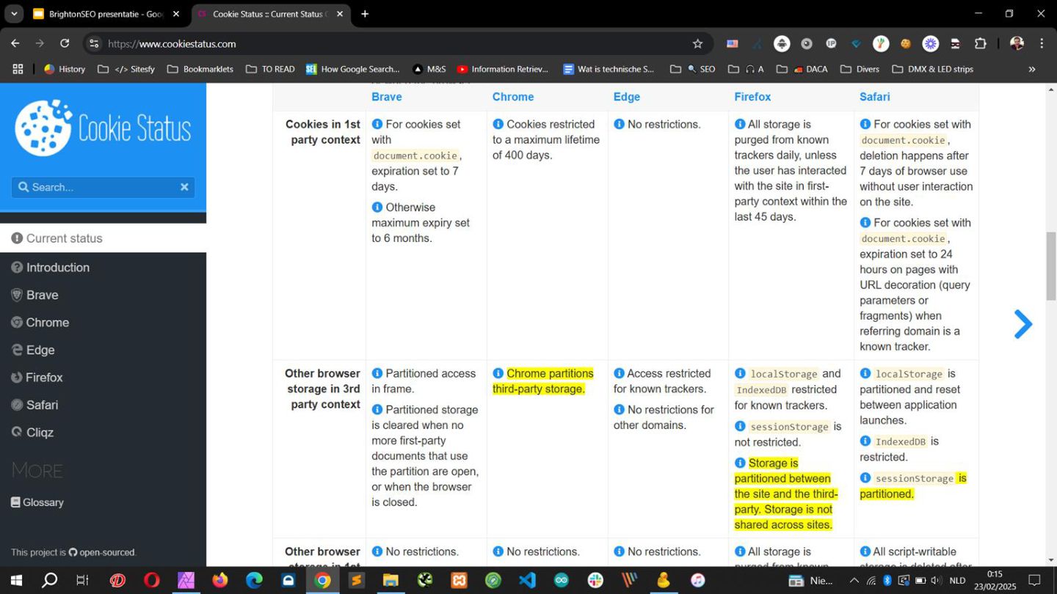The width and height of the screenshot is (1057, 594).
Task: Click info icon beside 'No restrictions.' in Cookies row
Action: (619, 124)
